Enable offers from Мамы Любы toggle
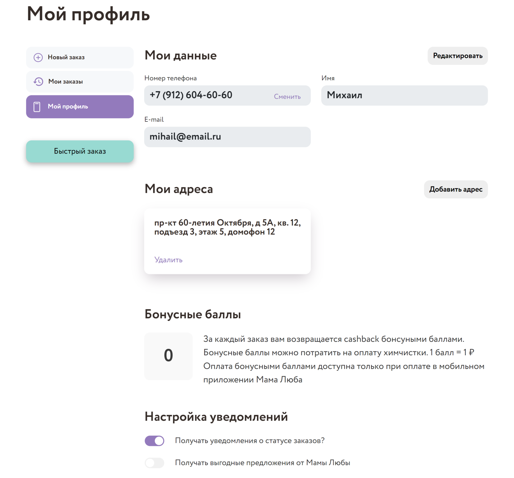Viewport: 514px width, 478px height. (155, 463)
